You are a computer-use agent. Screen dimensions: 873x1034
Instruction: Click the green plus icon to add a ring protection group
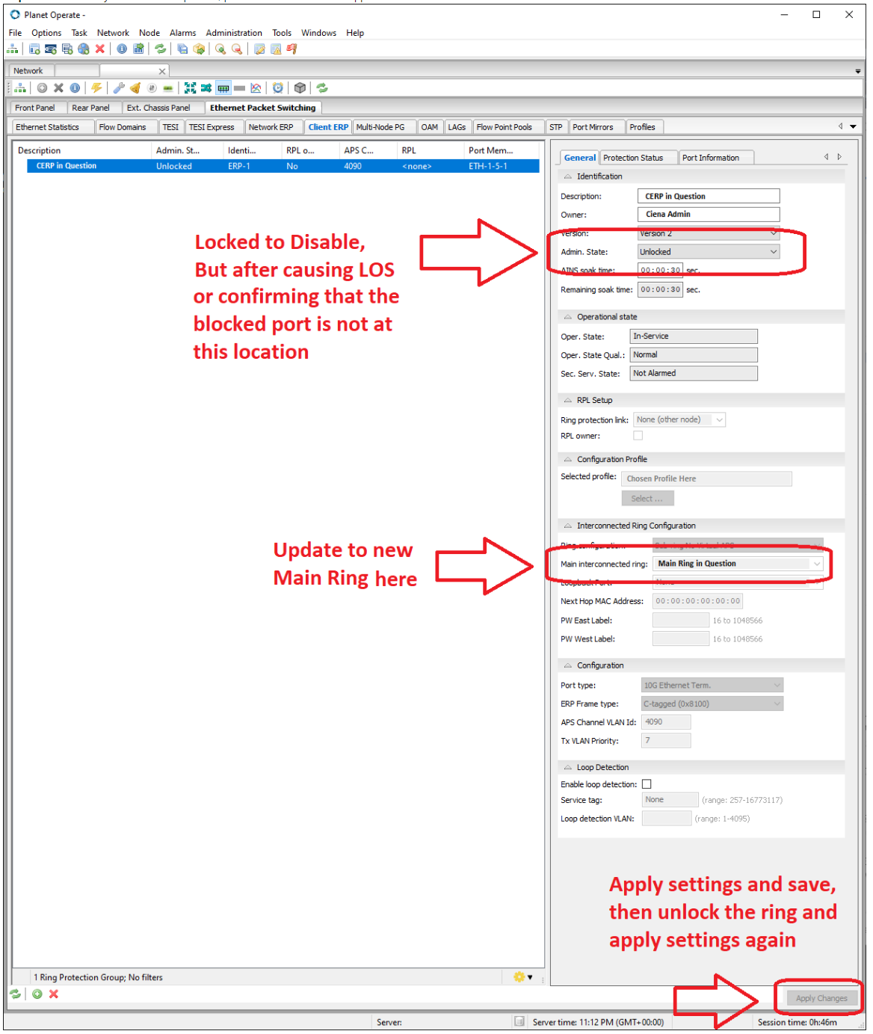[x=36, y=994]
